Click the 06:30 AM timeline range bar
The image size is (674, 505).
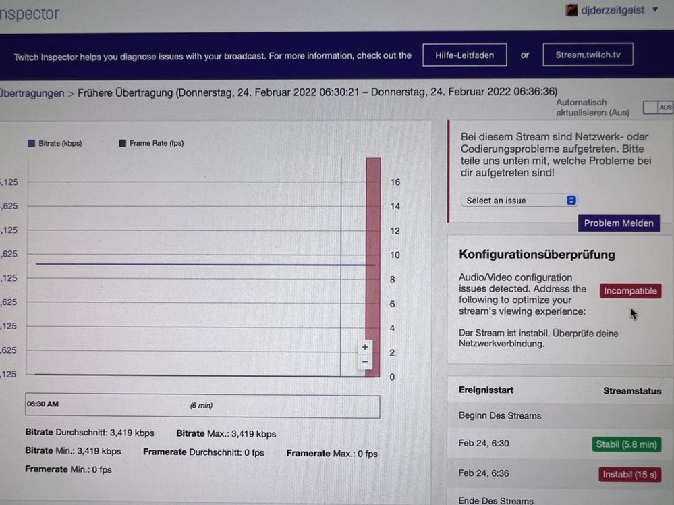click(x=202, y=405)
